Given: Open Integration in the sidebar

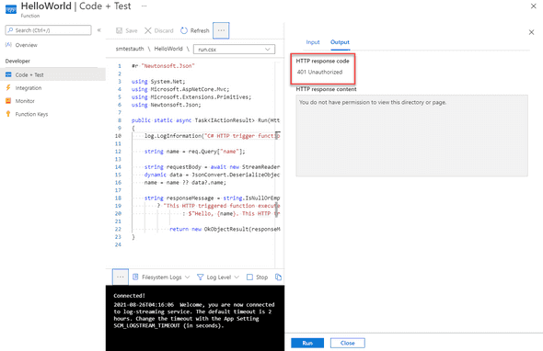Looking at the screenshot, I should [x=29, y=88].
